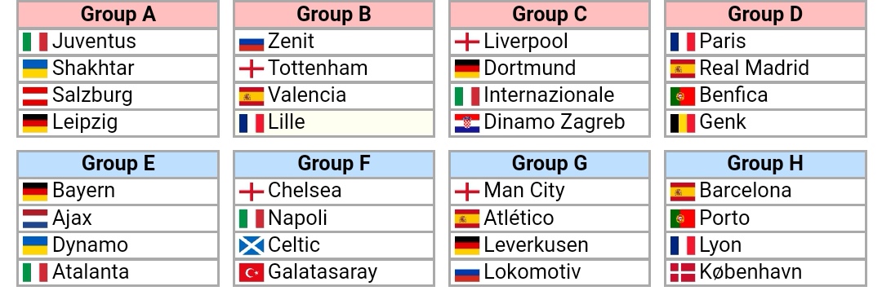Select the highlighted Lille row
Image resolution: width=882 pixels, height=304 pixels.
(334, 123)
